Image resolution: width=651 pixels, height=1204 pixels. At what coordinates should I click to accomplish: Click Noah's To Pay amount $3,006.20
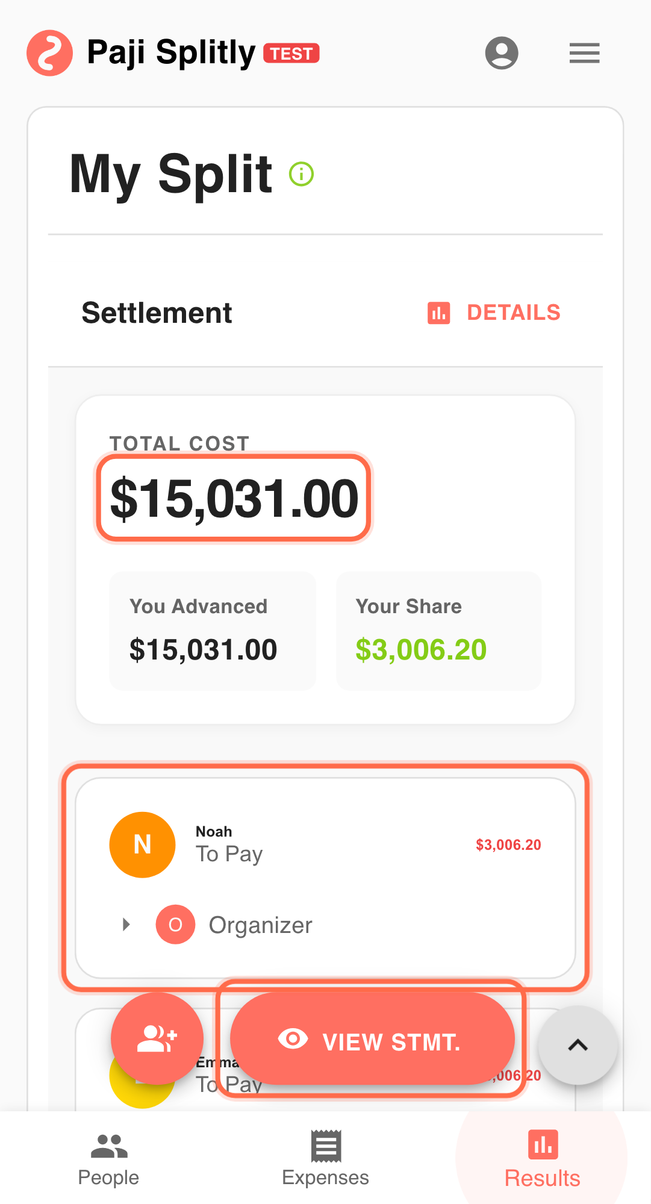508,845
